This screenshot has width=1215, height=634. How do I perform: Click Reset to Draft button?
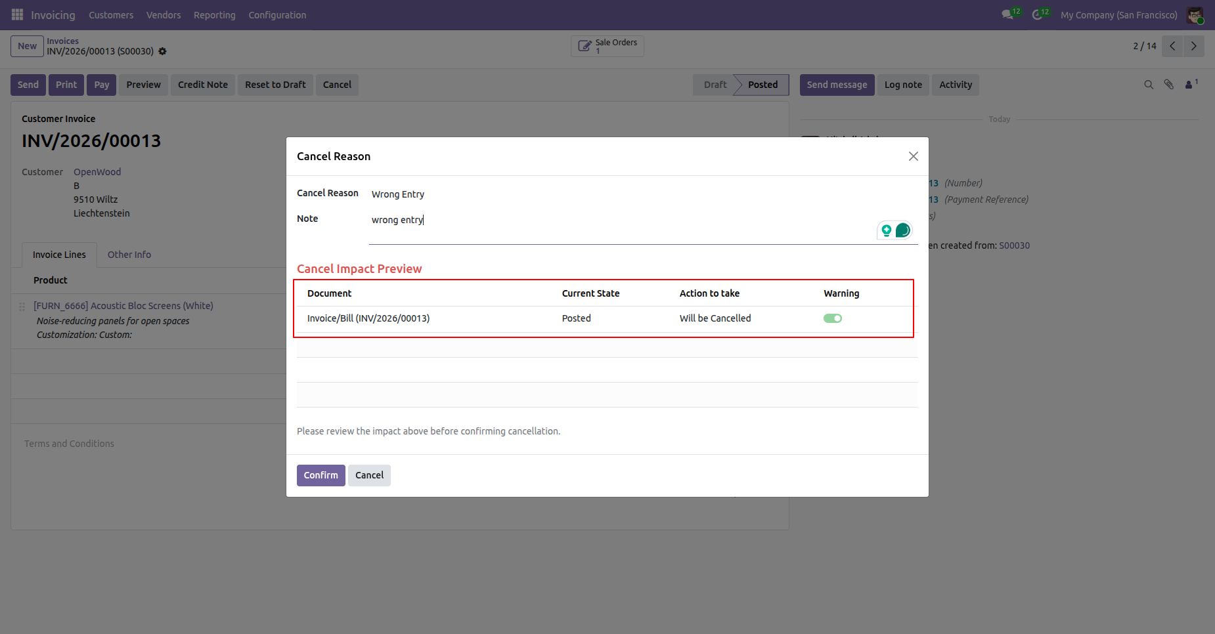276,85
